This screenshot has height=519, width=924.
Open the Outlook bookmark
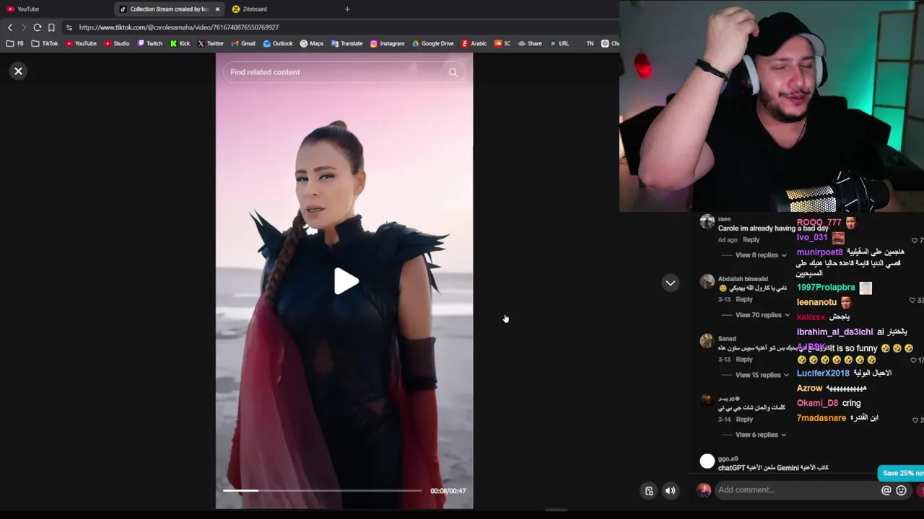pyautogui.click(x=278, y=43)
